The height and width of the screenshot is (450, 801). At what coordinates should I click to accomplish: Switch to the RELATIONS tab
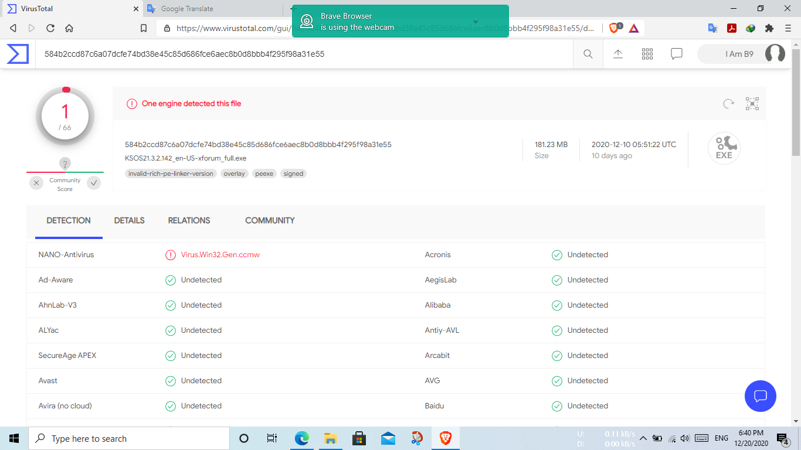189,221
